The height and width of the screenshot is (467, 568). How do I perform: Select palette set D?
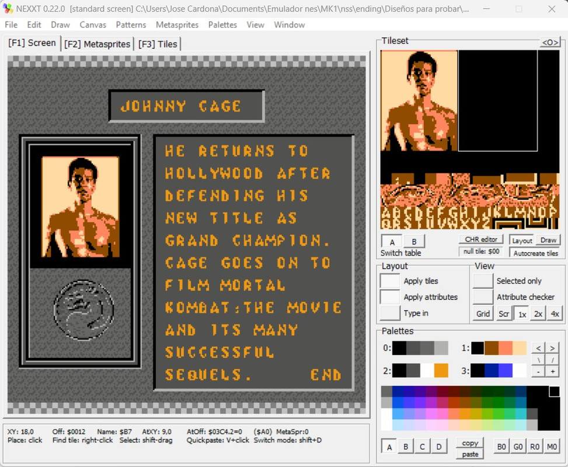(x=439, y=447)
